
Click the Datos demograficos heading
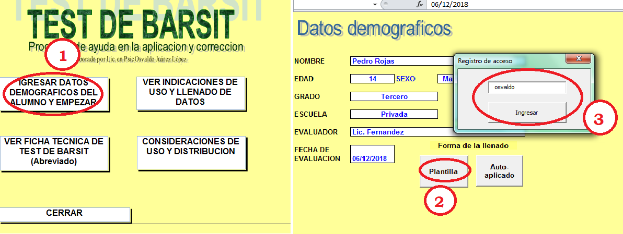click(x=374, y=29)
